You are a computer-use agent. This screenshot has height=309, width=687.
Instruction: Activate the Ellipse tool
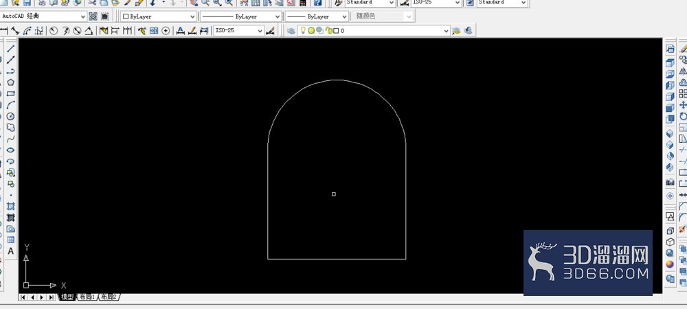[x=11, y=150]
